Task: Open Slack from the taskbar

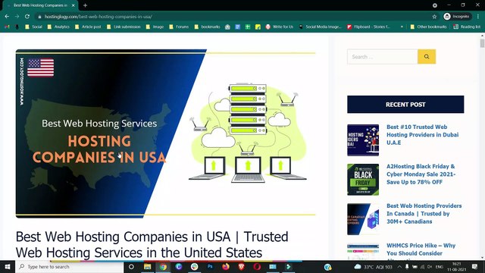Action: (x=194, y=266)
